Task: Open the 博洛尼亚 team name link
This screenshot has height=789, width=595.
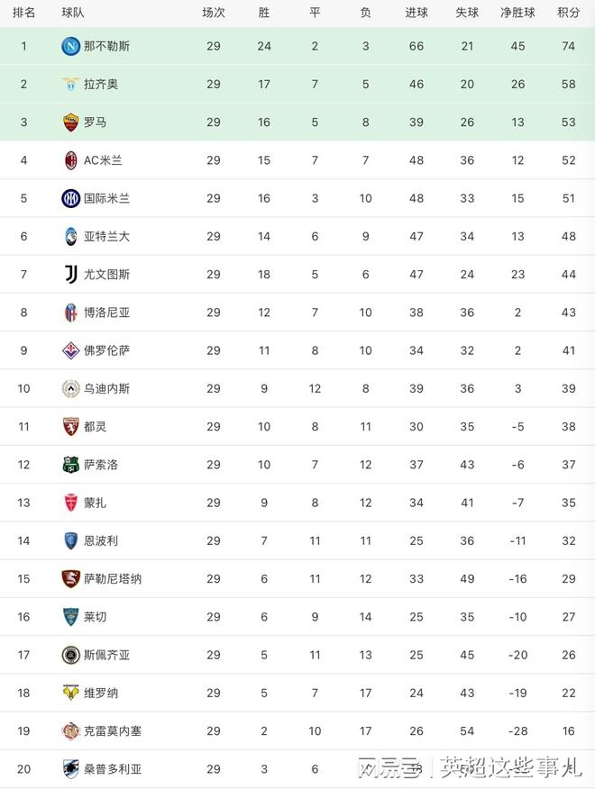Action: 106,313
